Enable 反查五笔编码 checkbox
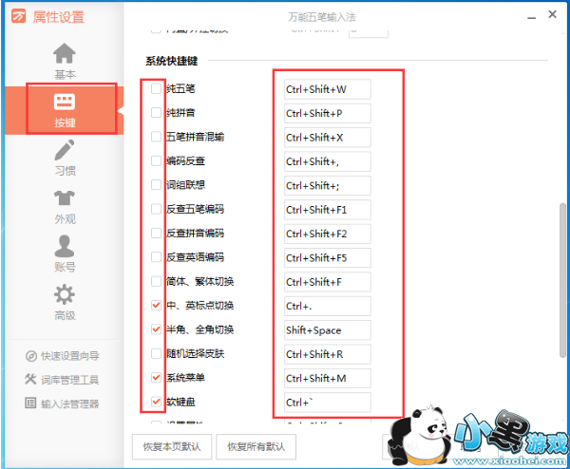570x469 pixels. click(156, 209)
